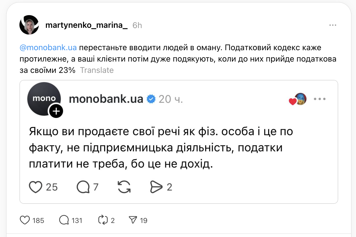The image size is (356, 237).
Task: Click the mono avatar logo
Action: tap(43, 98)
